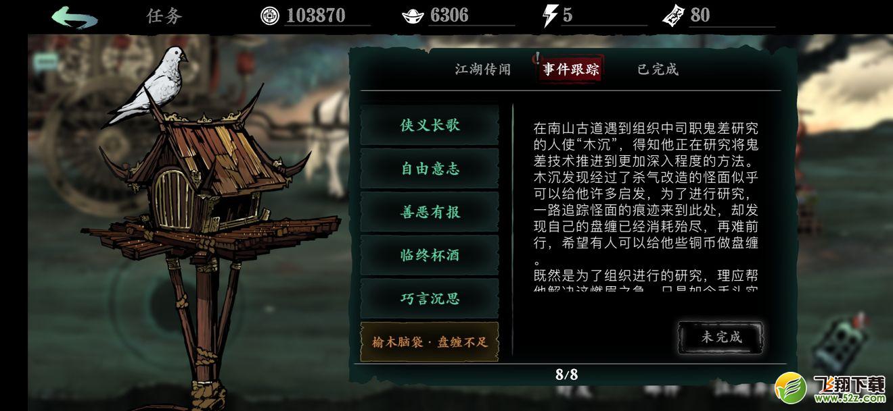
Task: Click the quest description text area
Action: pyautogui.click(x=646, y=206)
